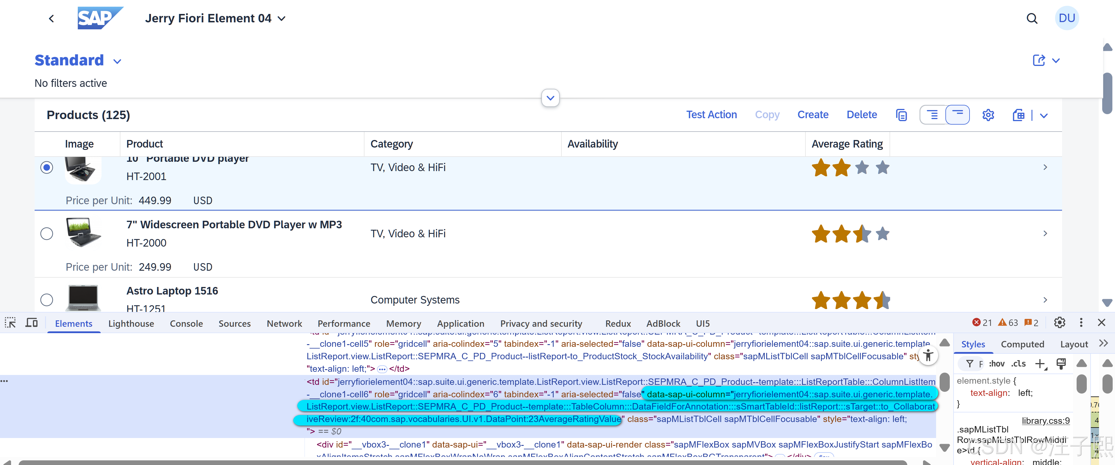Open DevTools settings gear
Viewport: 1115px width, 465px height.
(x=1059, y=322)
